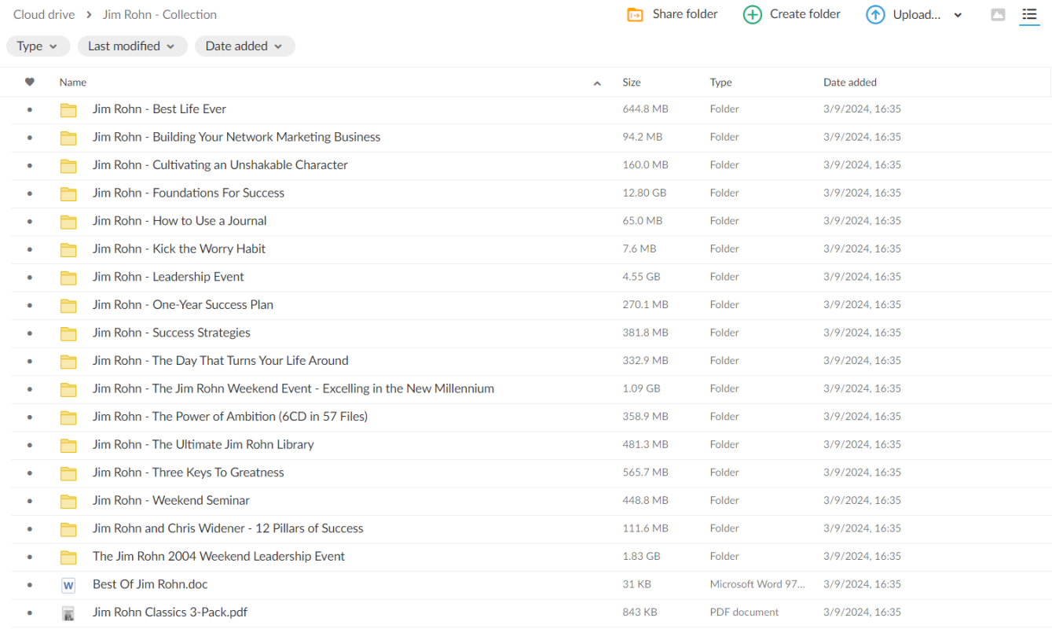Click the Leadership Event folder icon

tap(68, 278)
